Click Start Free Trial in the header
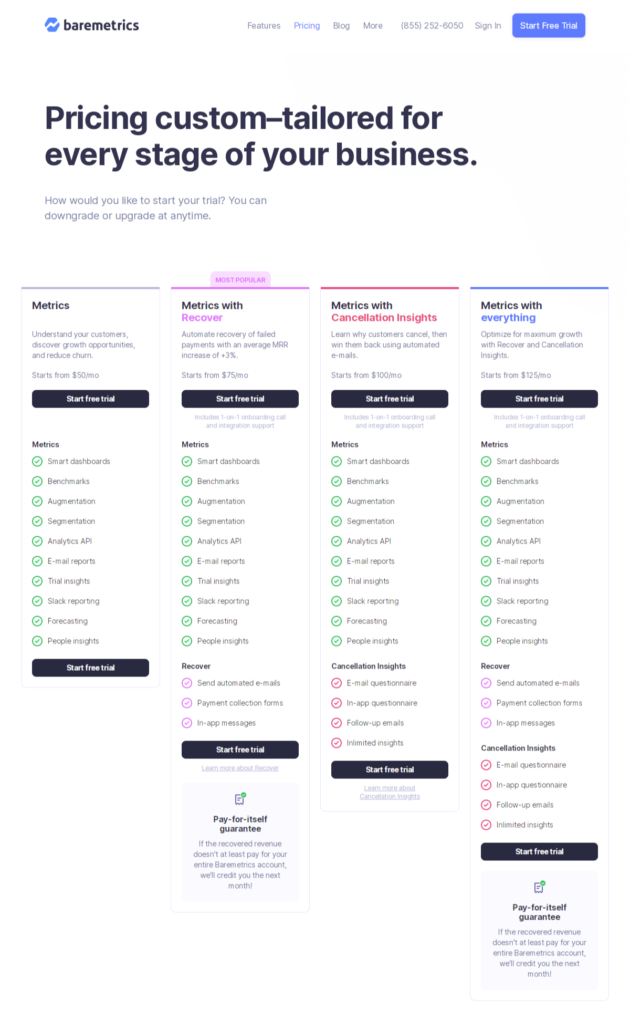The height and width of the screenshot is (1010, 630). coord(549,25)
